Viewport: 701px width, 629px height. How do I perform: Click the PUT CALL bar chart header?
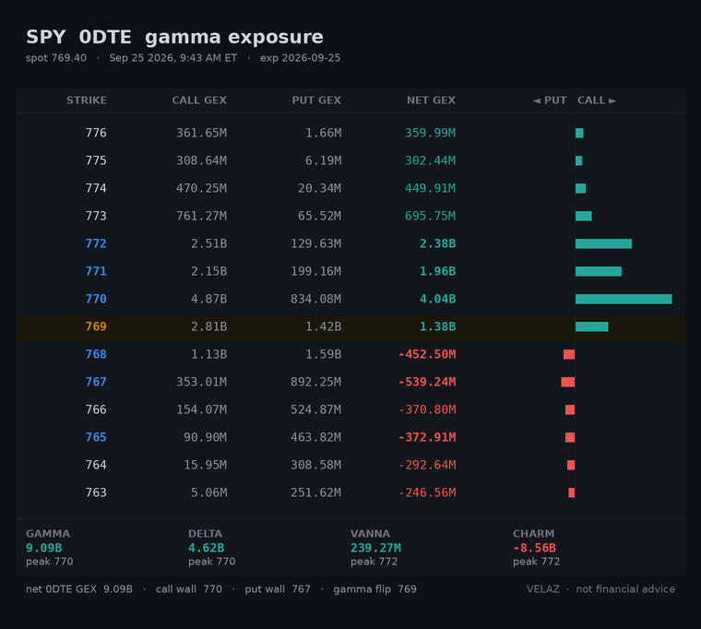575,101
